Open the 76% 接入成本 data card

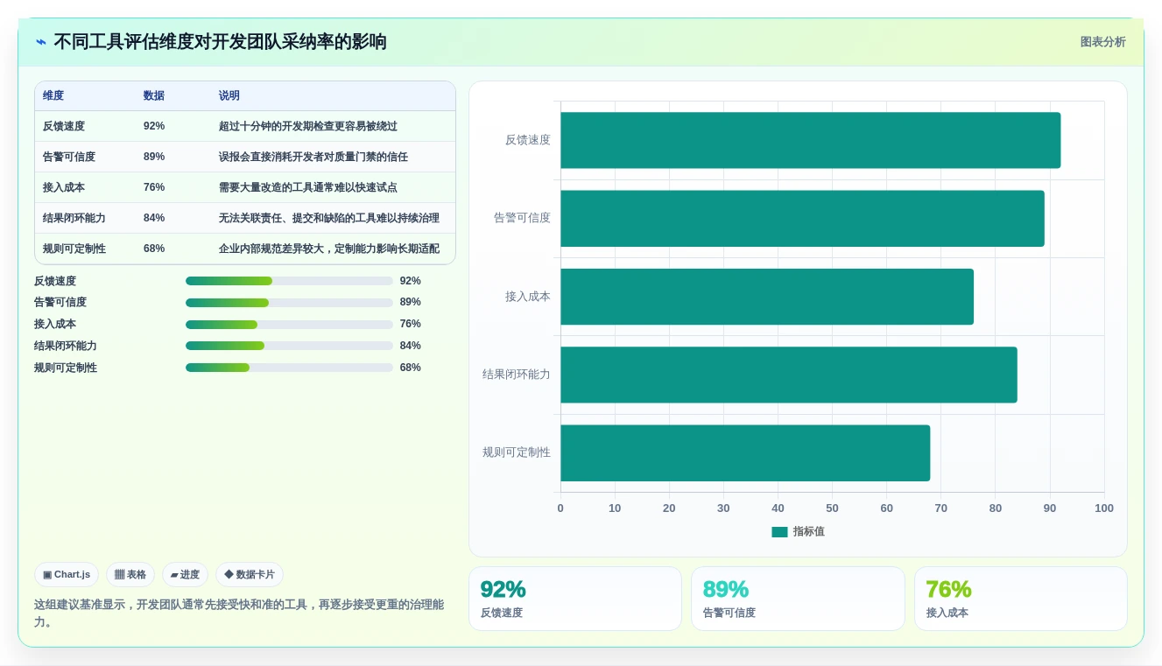pyautogui.click(x=1020, y=599)
